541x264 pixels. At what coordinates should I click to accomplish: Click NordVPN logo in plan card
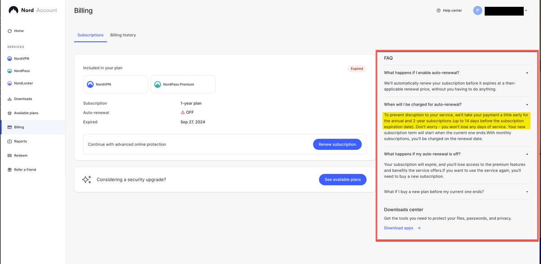coord(91,84)
